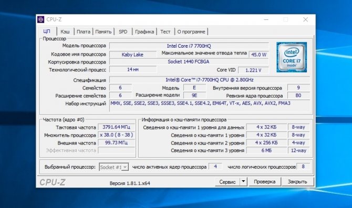The height and width of the screenshot is (208, 352).
Task: Click the Проверка button
Action: (x=264, y=182)
